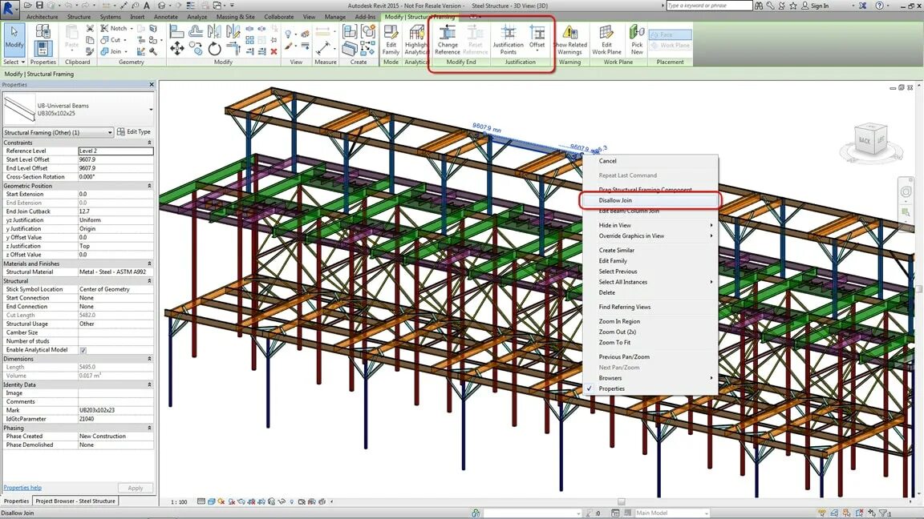The width and height of the screenshot is (924, 519).
Task: Click the Properties help link
Action: pyautogui.click(x=22, y=488)
